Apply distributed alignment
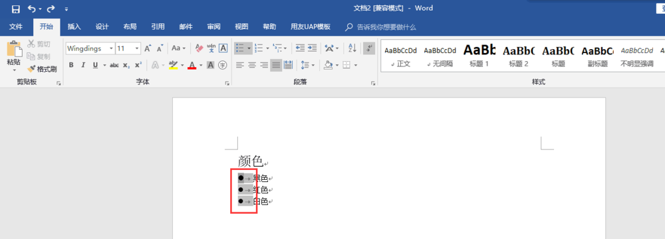 (x=289, y=65)
